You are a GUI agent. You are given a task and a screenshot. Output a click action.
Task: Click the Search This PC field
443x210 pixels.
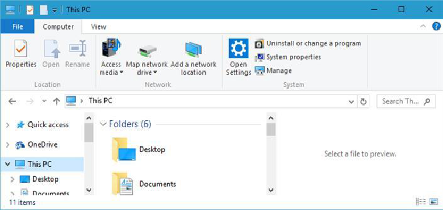[x=406, y=101]
